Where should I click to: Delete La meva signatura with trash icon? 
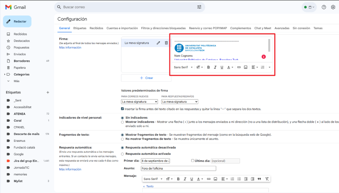(x=166, y=43)
